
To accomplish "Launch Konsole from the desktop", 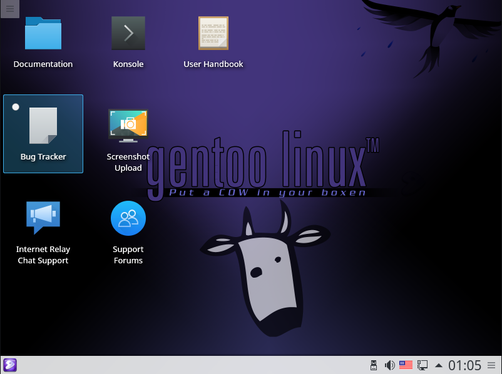I will pyautogui.click(x=128, y=34).
